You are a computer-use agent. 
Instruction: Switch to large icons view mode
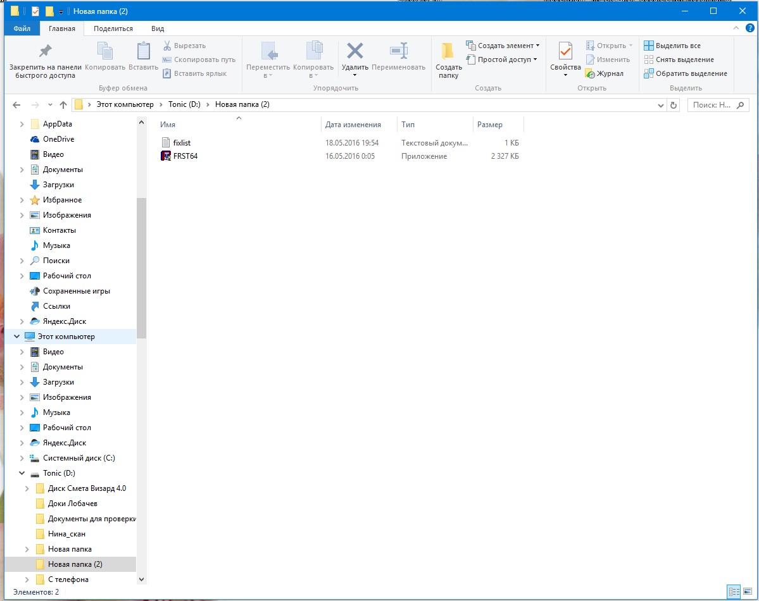point(746,592)
